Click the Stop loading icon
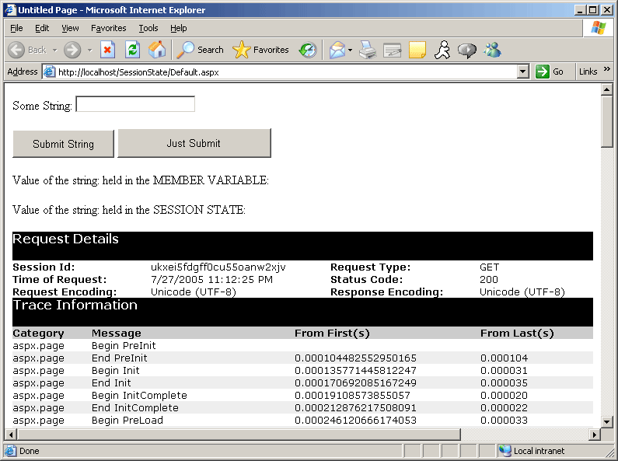The width and height of the screenshot is (618, 461). pos(108,50)
